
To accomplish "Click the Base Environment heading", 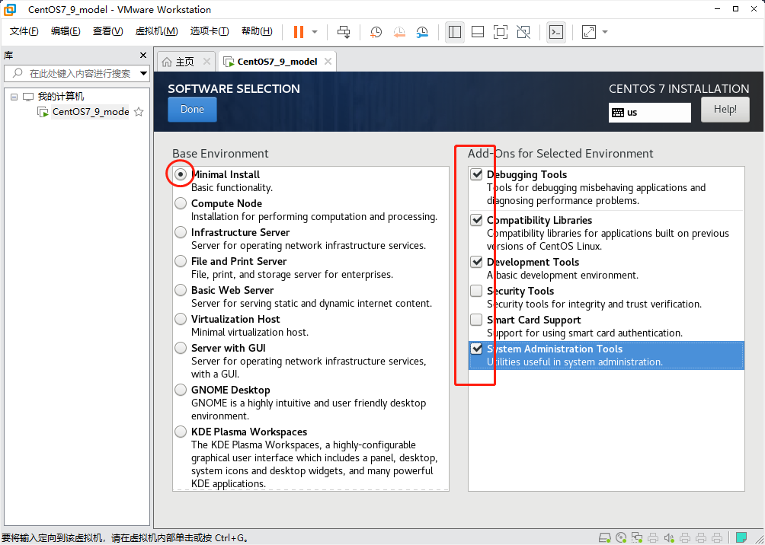I will (x=220, y=154).
